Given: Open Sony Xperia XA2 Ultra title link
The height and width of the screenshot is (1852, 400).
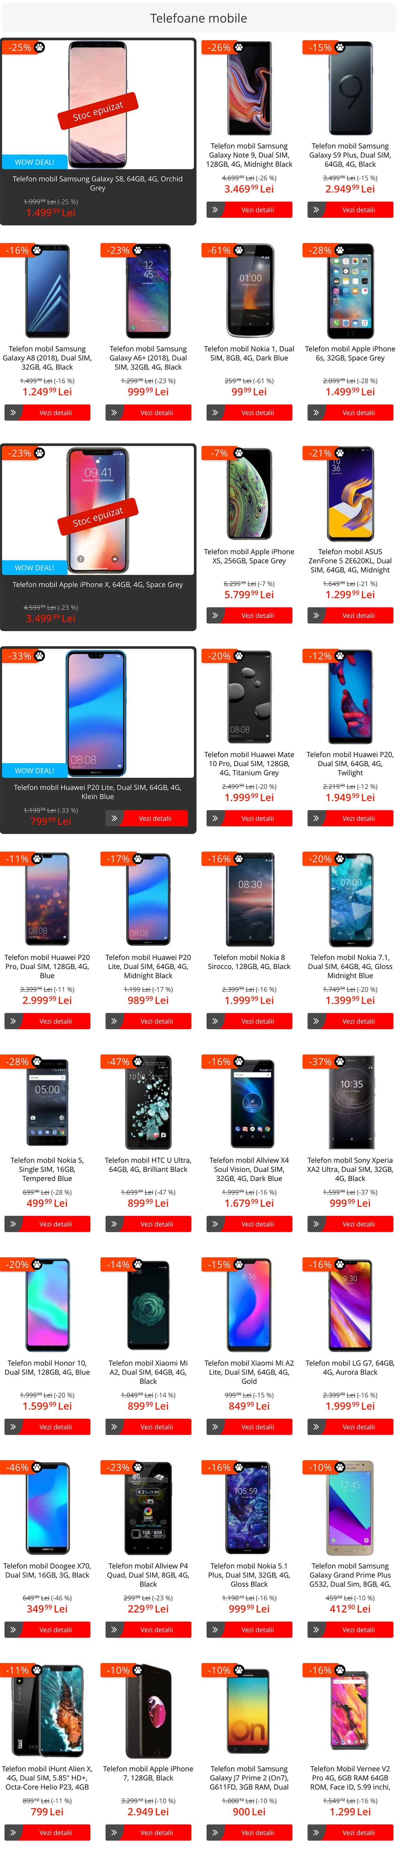Looking at the screenshot, I should coord(350,1169).
